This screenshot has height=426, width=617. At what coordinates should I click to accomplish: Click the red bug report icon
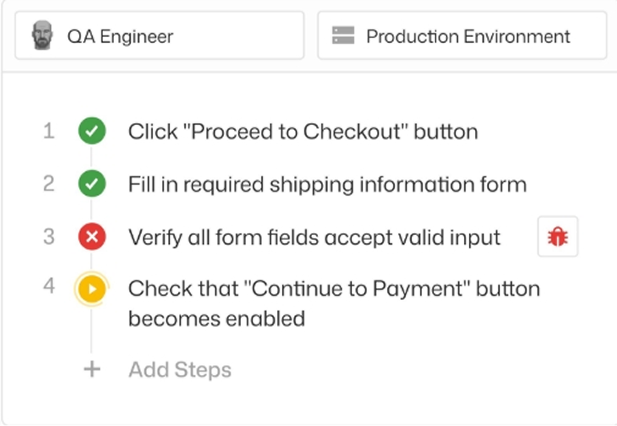[x=557, y=237]
